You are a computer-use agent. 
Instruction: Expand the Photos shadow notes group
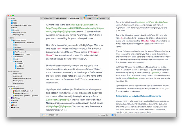tap(9, 100)
